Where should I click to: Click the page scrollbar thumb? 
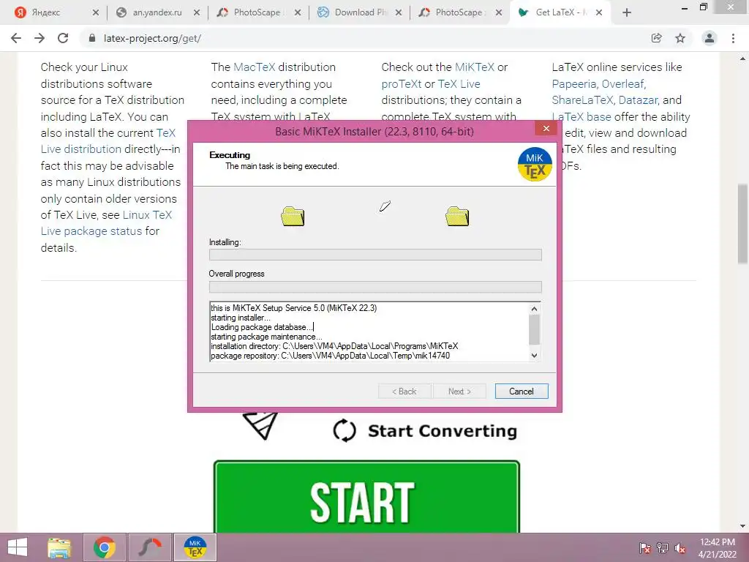[742, 224]
